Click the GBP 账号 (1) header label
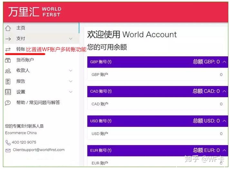230x169 pixels. pyautogui.click(x=101, y=62)
